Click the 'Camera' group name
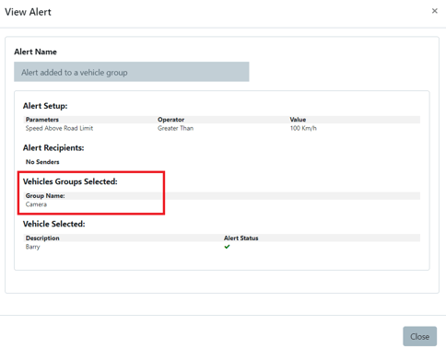This screenshot has height=348, width=446. click(36, 204)
